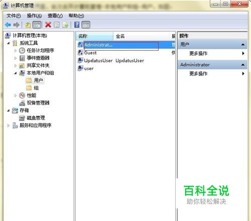Collapse the 系统工具 tree node

point(9,43)
